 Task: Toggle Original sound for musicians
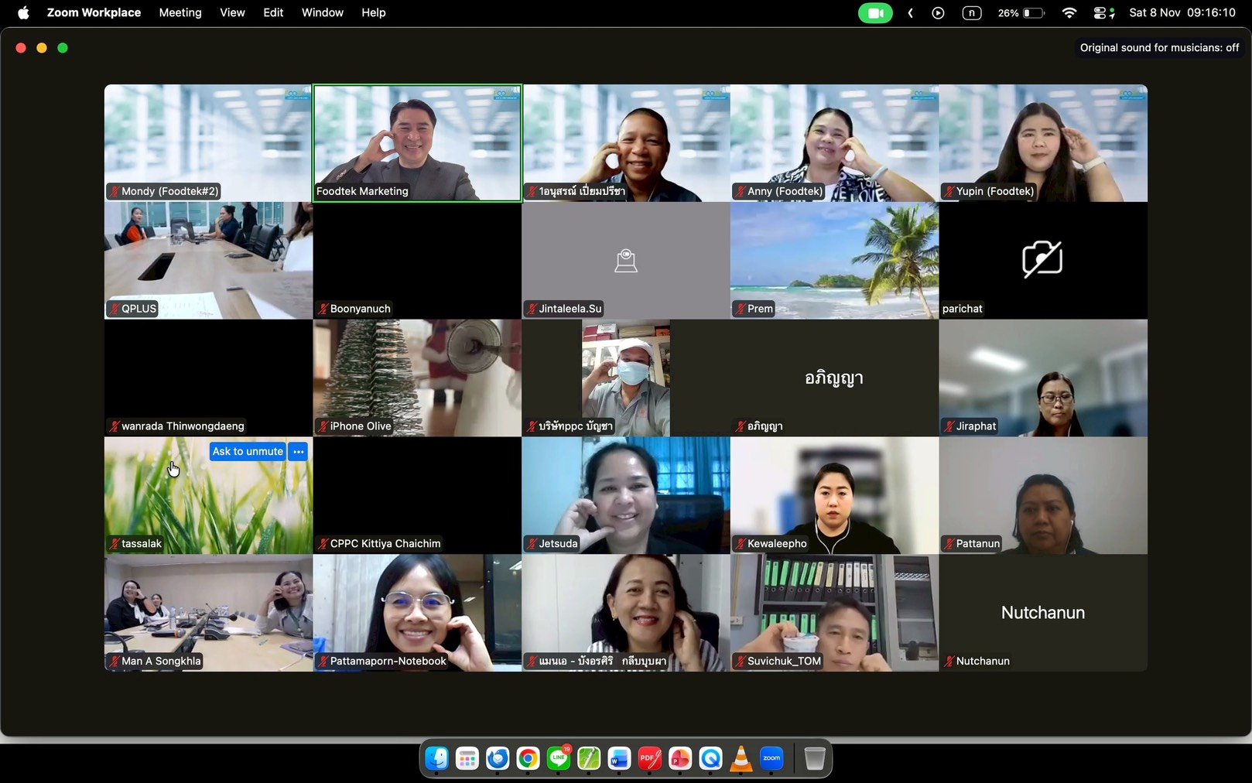pos(1159,48)
